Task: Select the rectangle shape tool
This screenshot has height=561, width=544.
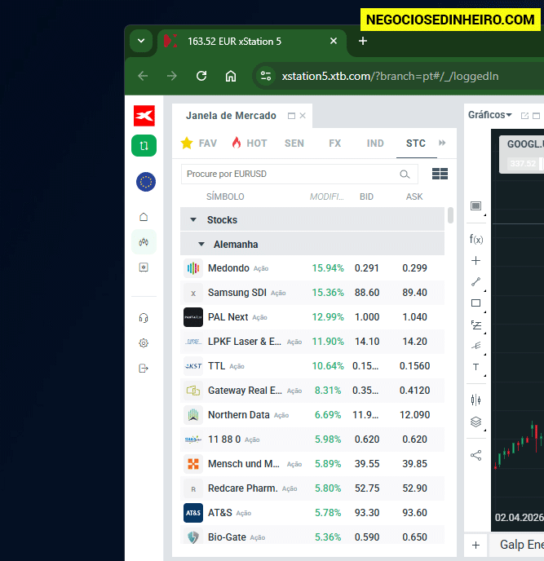Action: coord(476,303)
